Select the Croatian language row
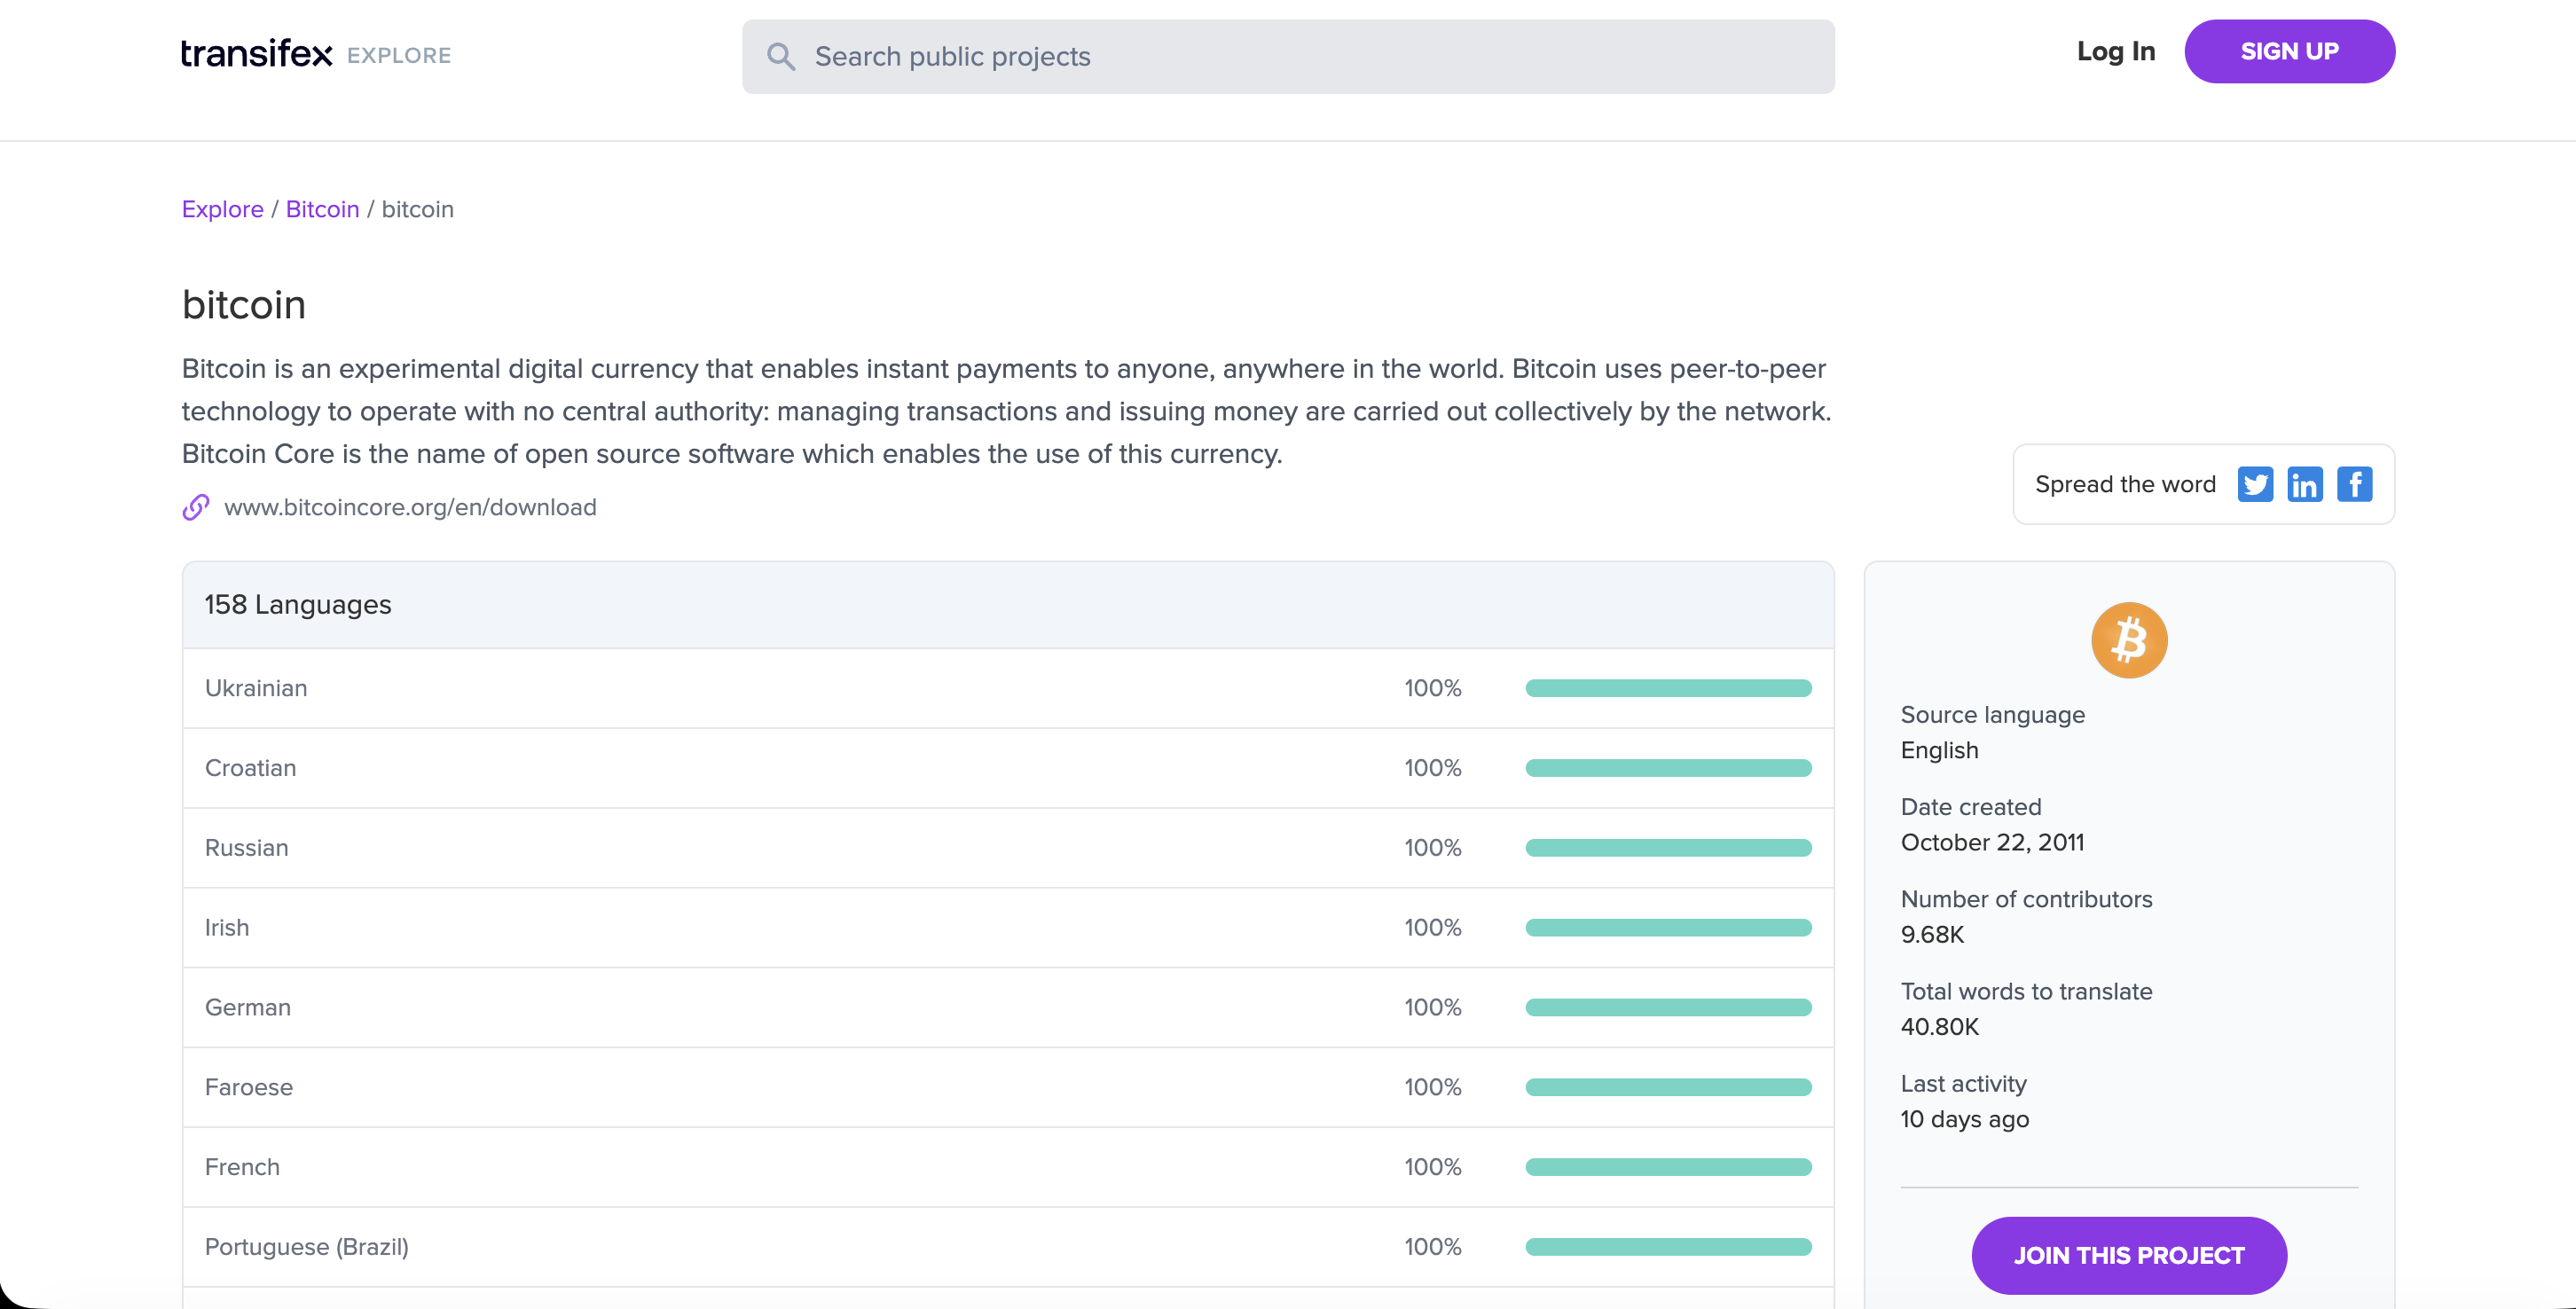 coord(1008,768)
